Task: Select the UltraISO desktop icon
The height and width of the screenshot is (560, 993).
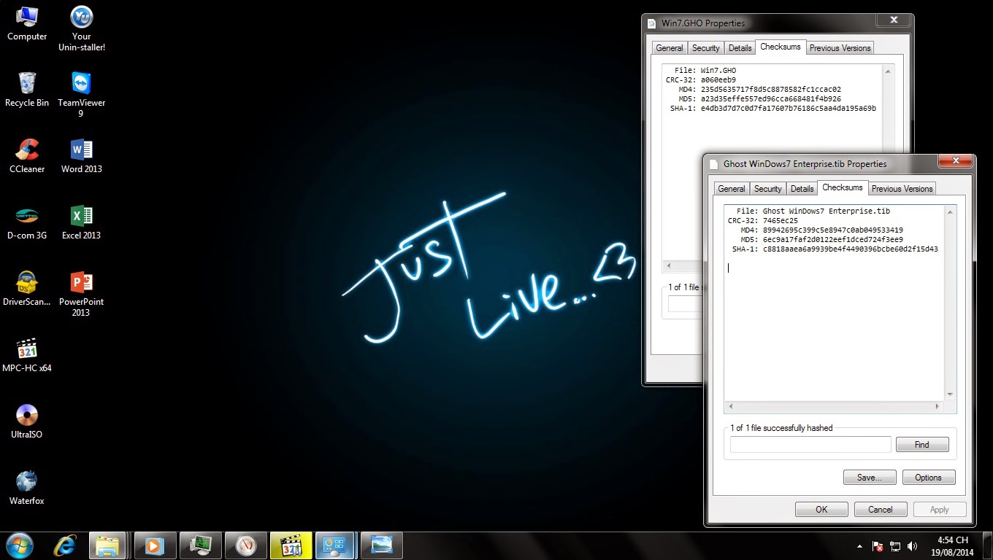Action: coord(27,421)
